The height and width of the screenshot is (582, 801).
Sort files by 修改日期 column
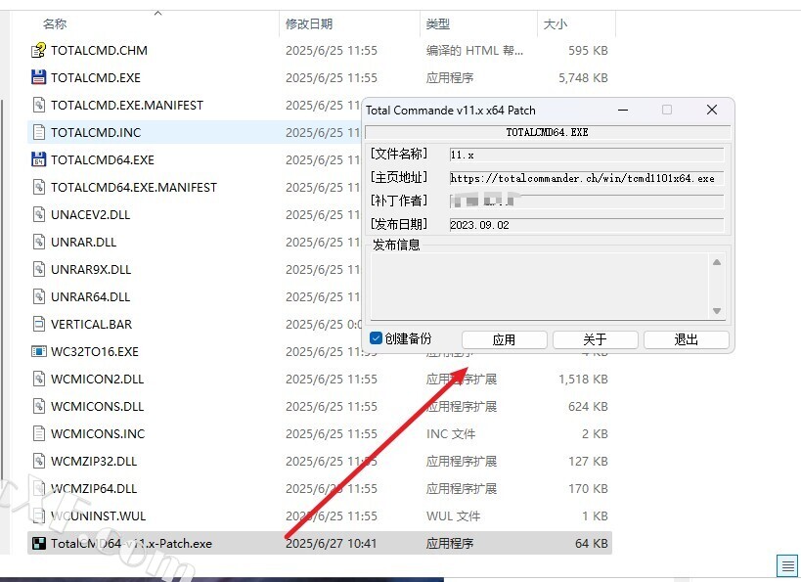[x=309, y=24]
